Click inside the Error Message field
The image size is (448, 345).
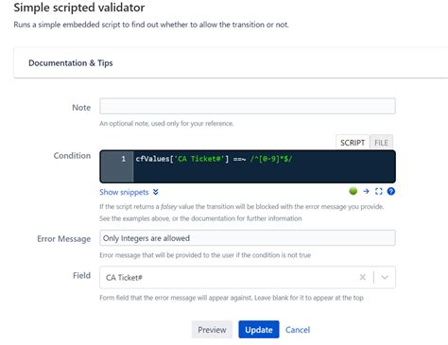(x=248, y=238)
